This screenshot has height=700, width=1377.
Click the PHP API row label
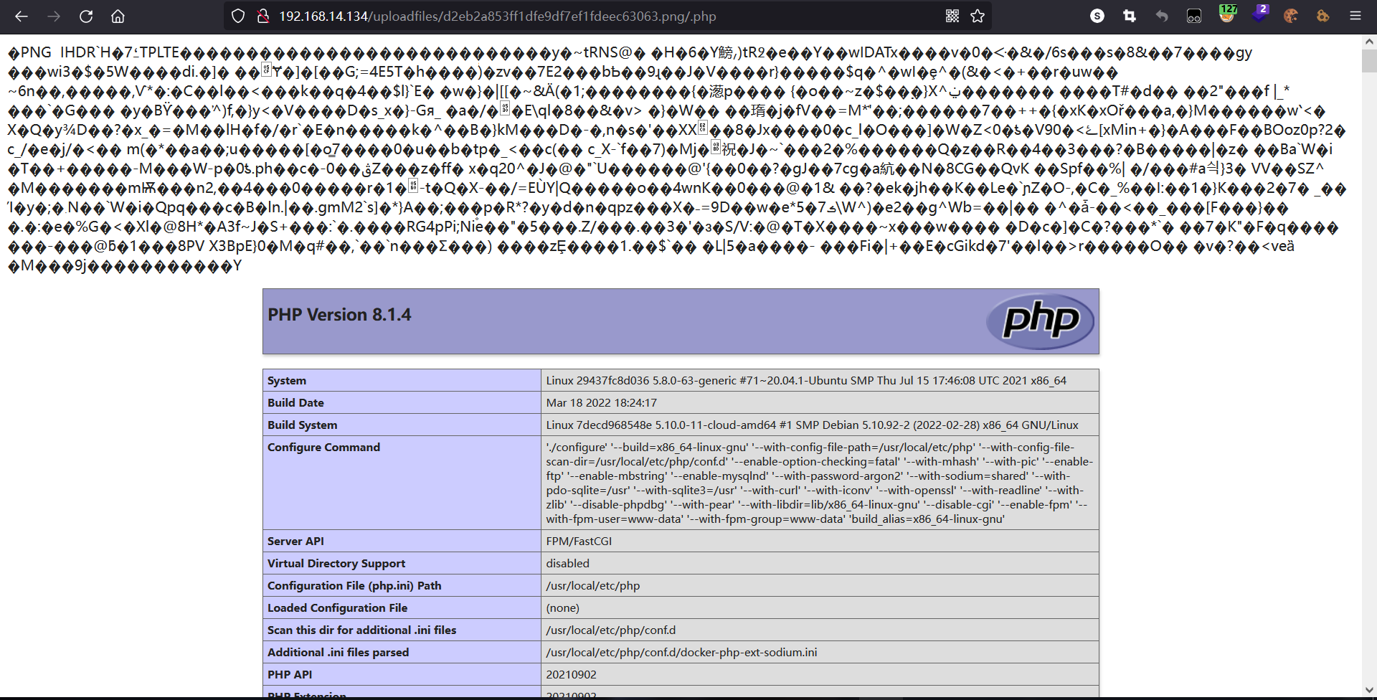(x=290, y=674)
